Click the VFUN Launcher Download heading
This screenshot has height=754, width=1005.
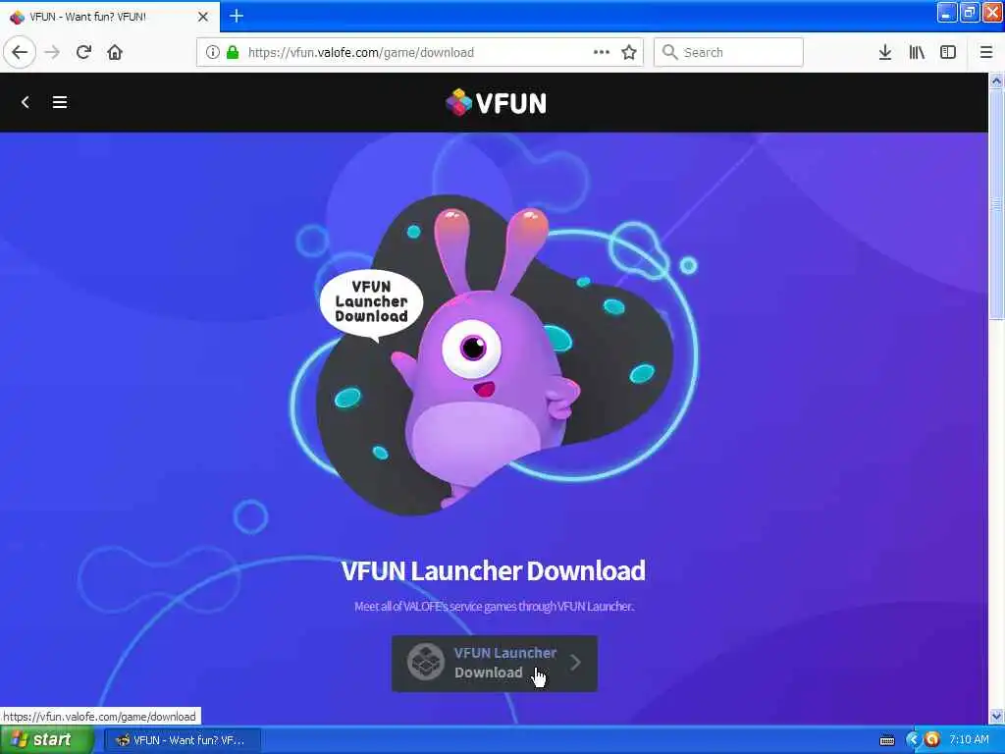pyautogui.click(x=493, y=570)
